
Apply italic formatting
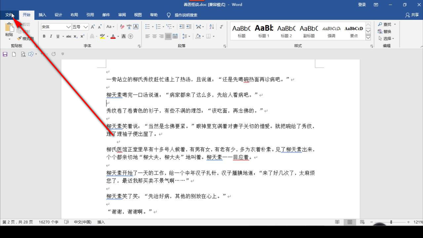pyautogui.click(x=50, y=36)
